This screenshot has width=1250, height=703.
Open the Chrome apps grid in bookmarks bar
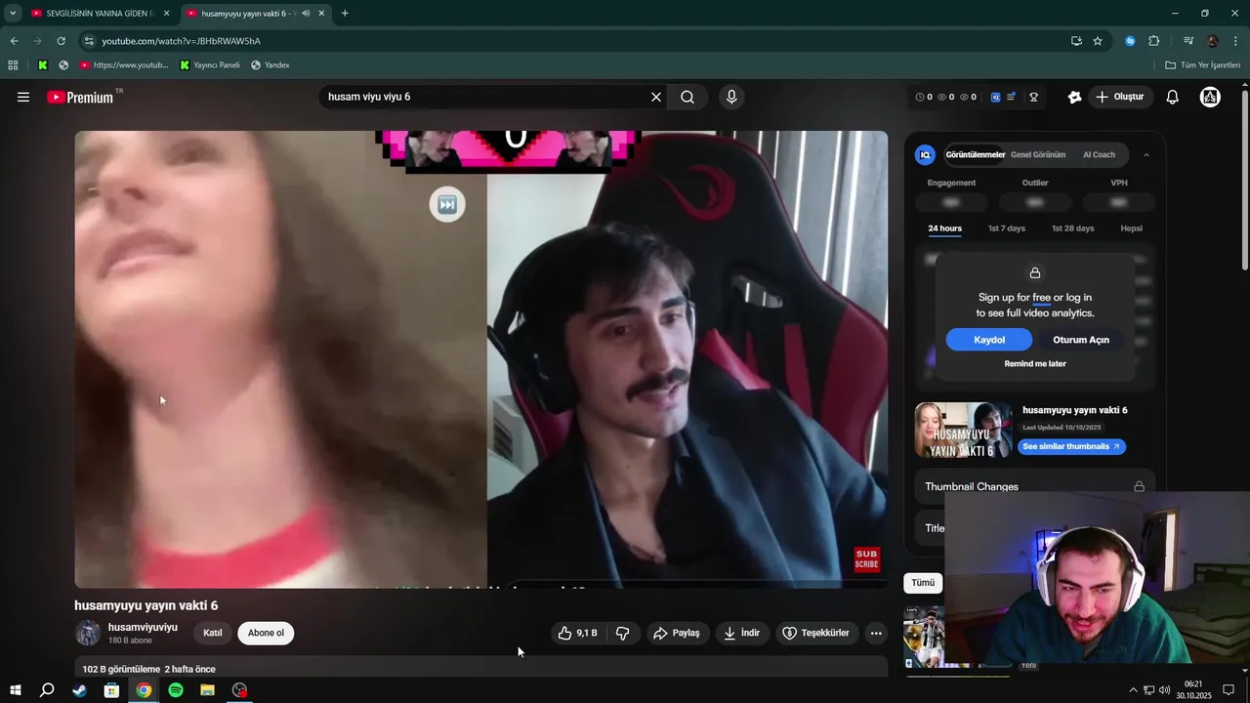[x=13, y=65]
